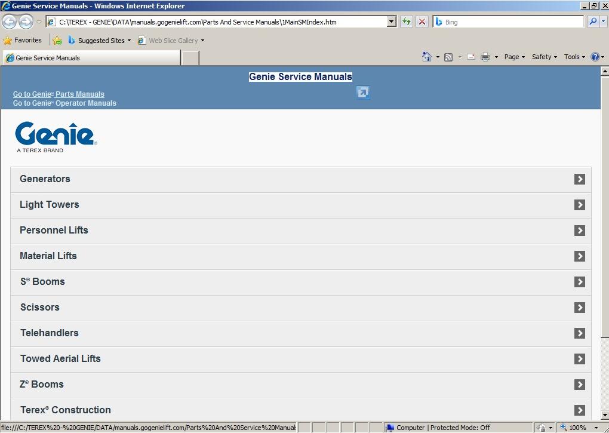Go forward using the browser Forward button
Screen dimensions: 609x433
click(x=26, y=22)
